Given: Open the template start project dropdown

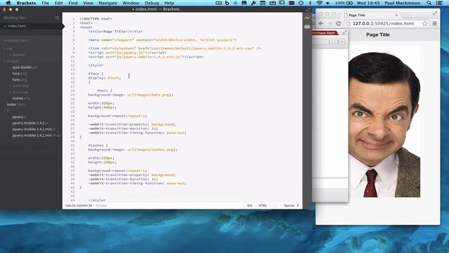Looking at the screenshot, I should click(x=17, y=41).
